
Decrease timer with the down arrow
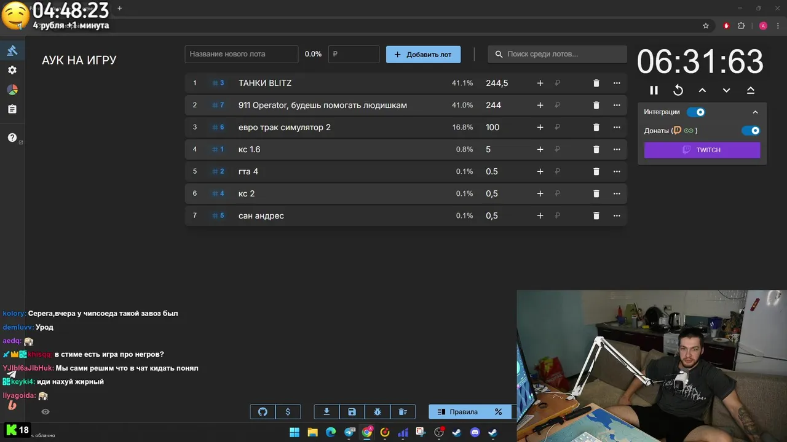726,90
